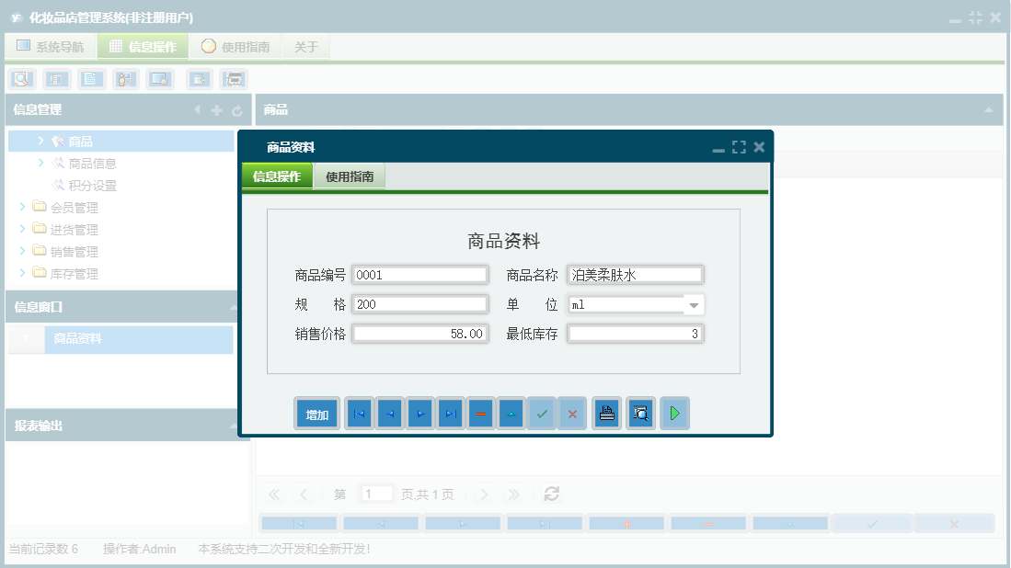Open the print icon in 商品资料 dialog
Screen dimensions: 1011x568
[606, 413]
